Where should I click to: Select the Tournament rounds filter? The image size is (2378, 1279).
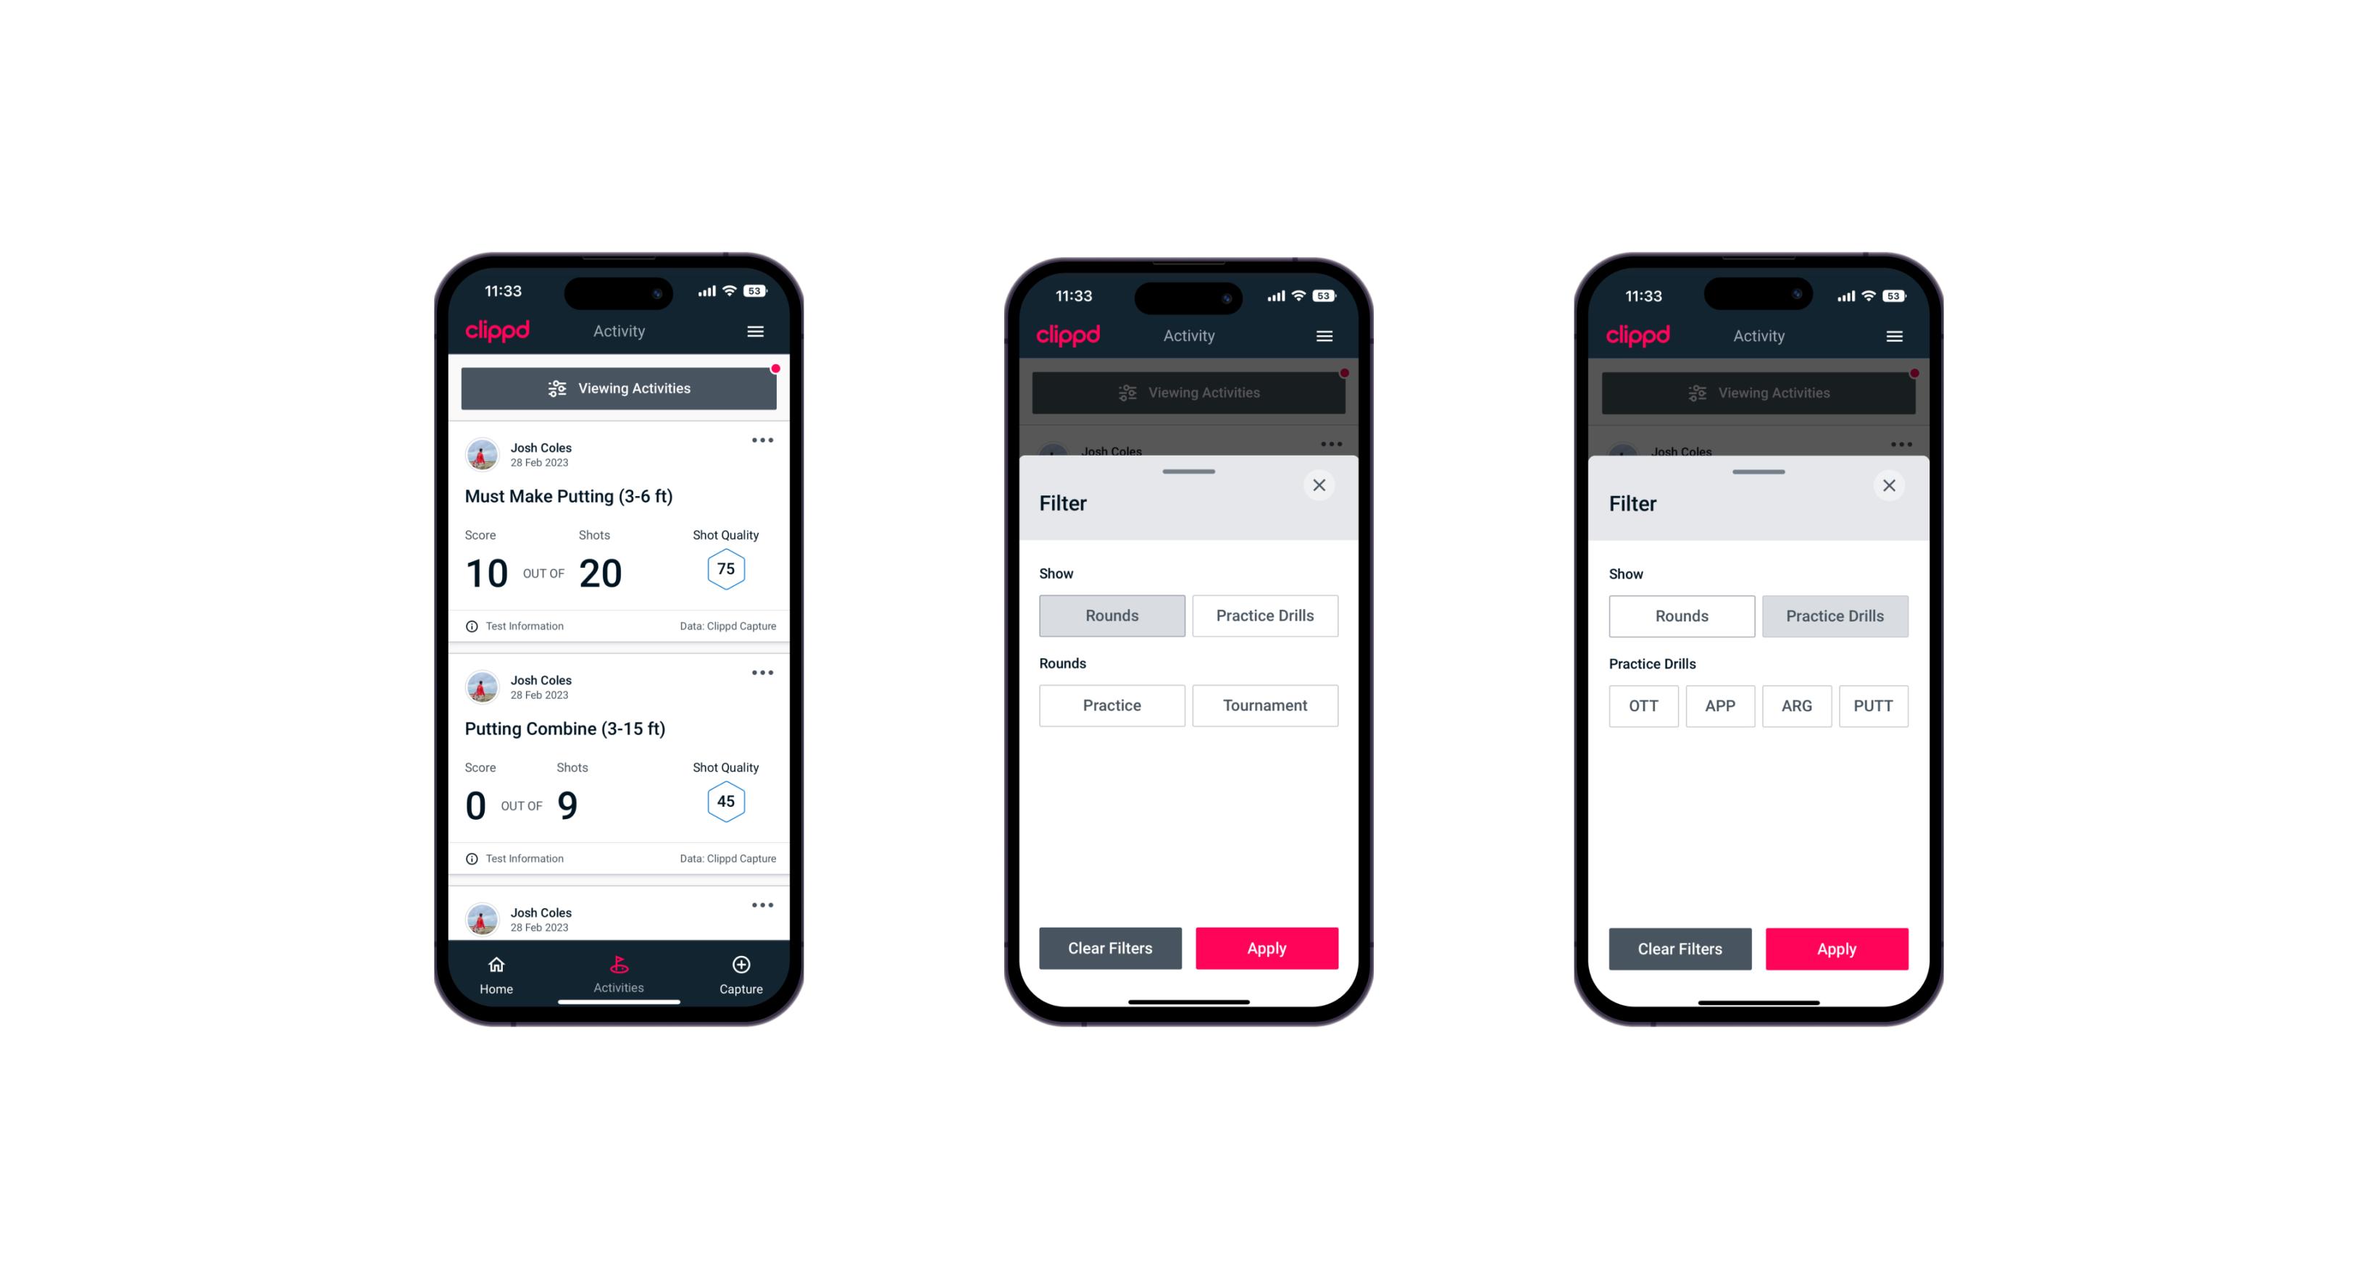(x=1264, y=705)
